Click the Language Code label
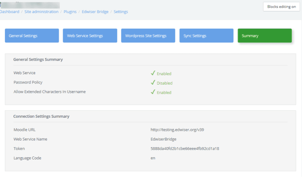 pyautogui.click(x=27, y=158)
